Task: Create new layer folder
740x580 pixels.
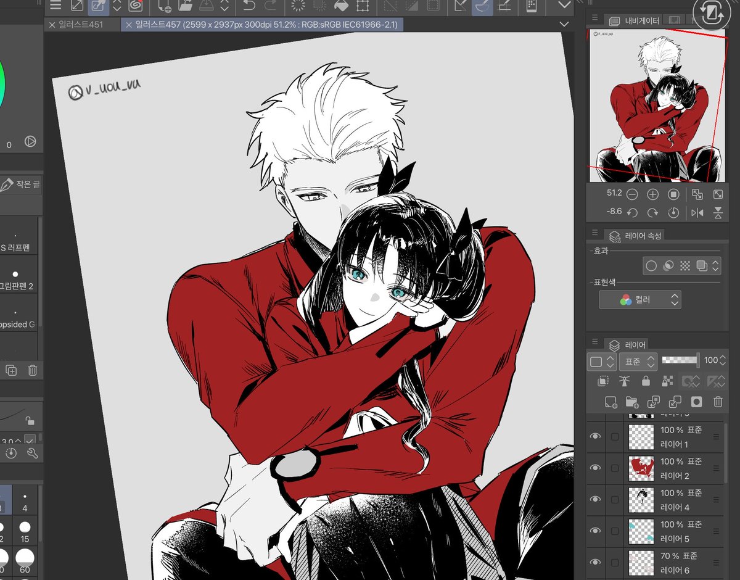Action: coord(632,402)
